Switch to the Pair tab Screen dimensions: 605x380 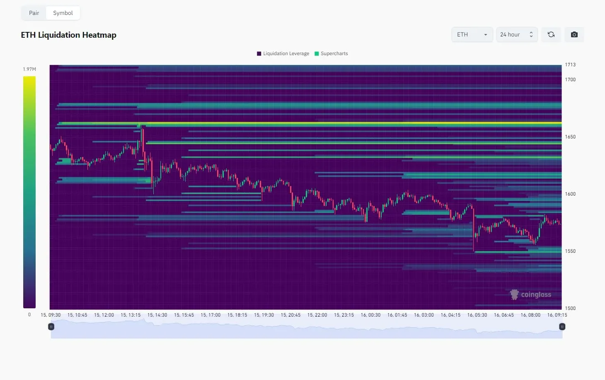(34, 13)
